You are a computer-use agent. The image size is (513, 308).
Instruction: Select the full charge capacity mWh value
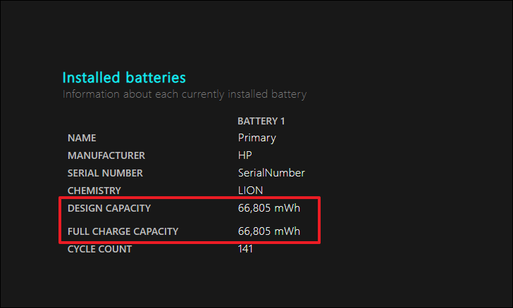269,231
